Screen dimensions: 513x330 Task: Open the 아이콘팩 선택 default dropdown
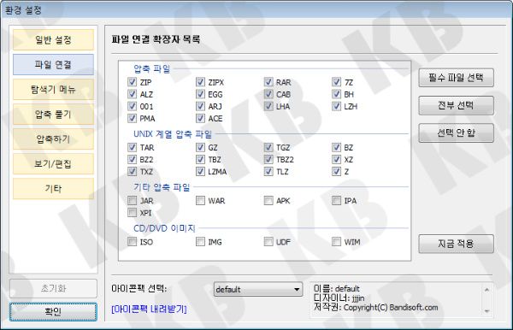[258, 290]
